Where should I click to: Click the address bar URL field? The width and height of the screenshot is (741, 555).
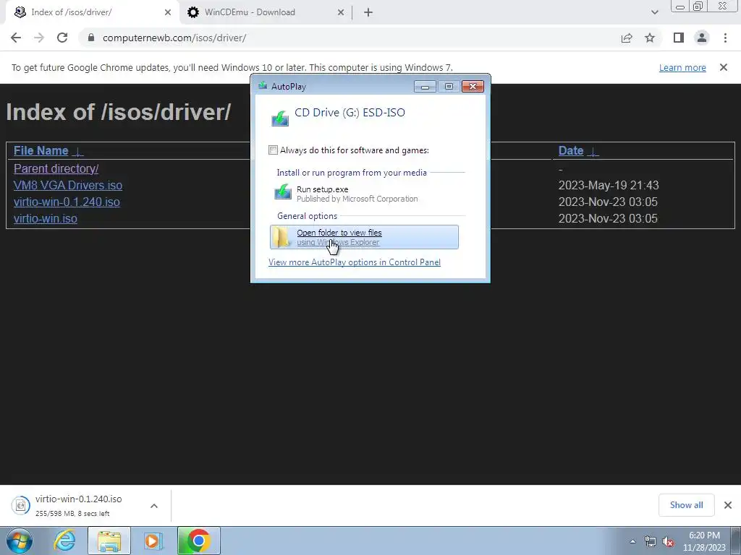pyautogui.click(x=350, y=38)
